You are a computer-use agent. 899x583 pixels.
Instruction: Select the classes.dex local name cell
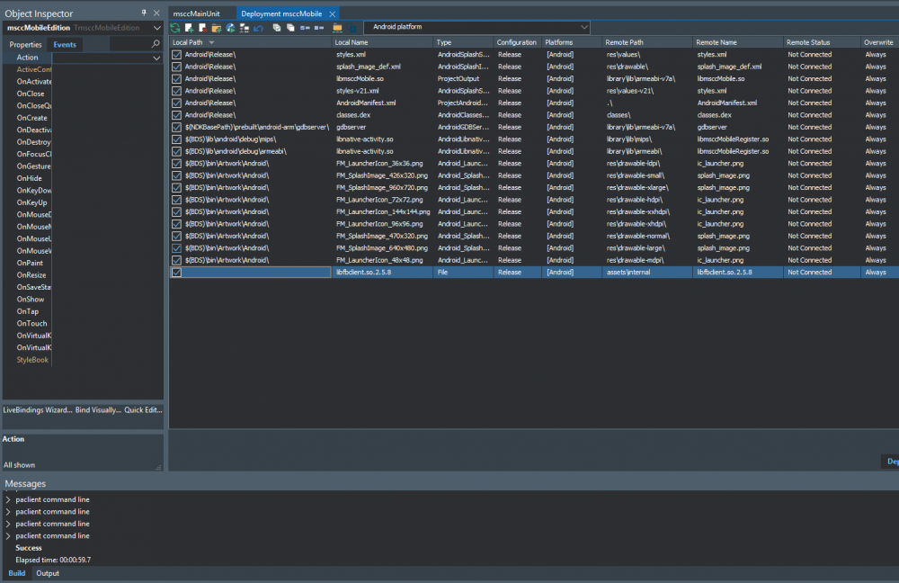[x=353, y=115]
